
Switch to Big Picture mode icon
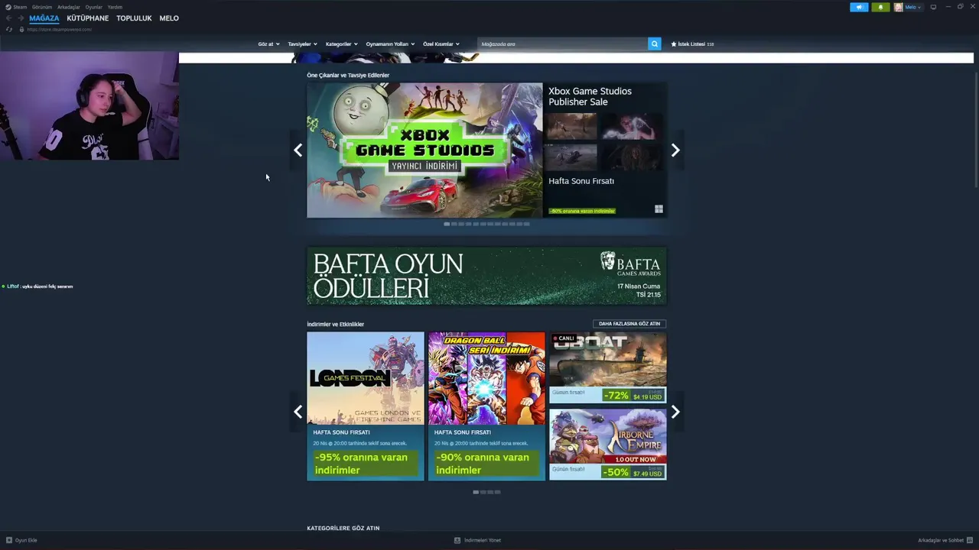[933, 7]
